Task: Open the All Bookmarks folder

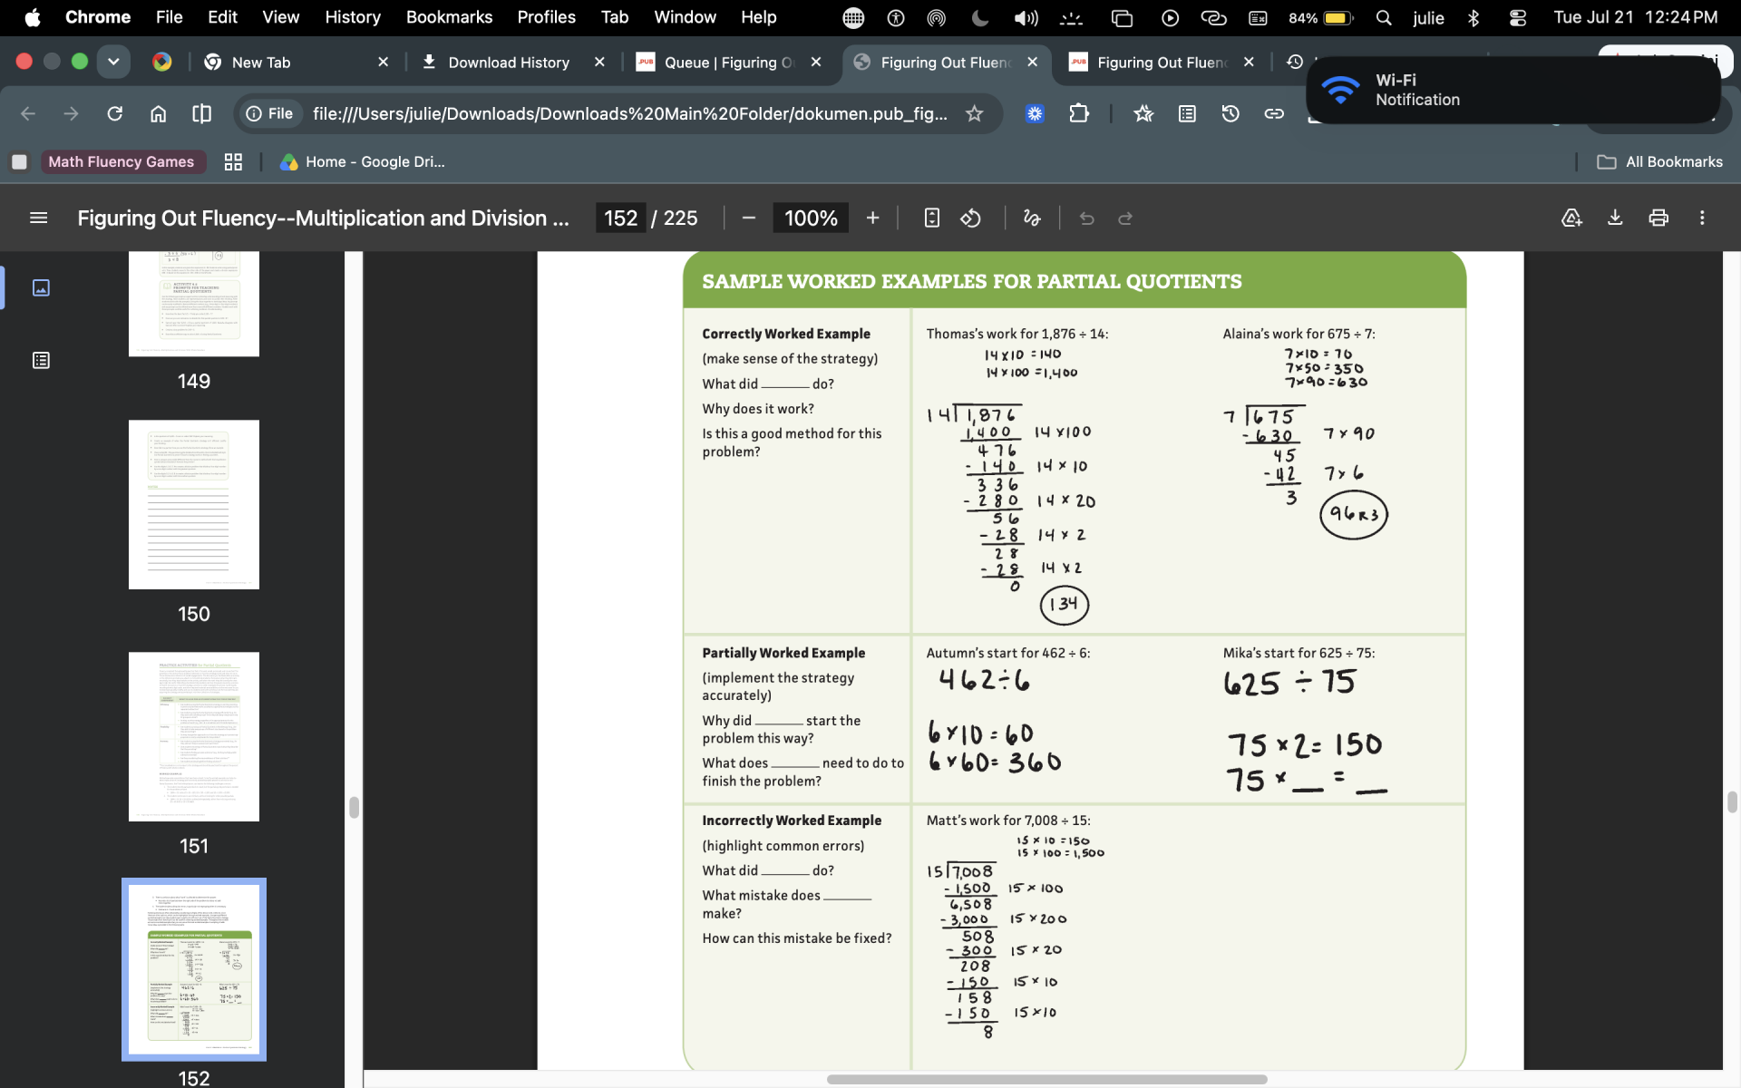Action: click(1660, 161)
